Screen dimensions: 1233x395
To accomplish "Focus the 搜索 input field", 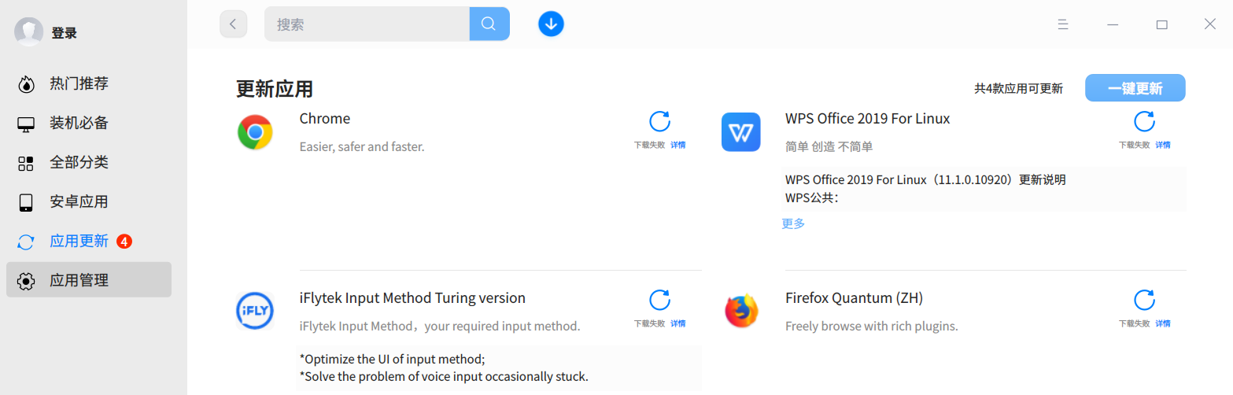I will tap(366, 24).
